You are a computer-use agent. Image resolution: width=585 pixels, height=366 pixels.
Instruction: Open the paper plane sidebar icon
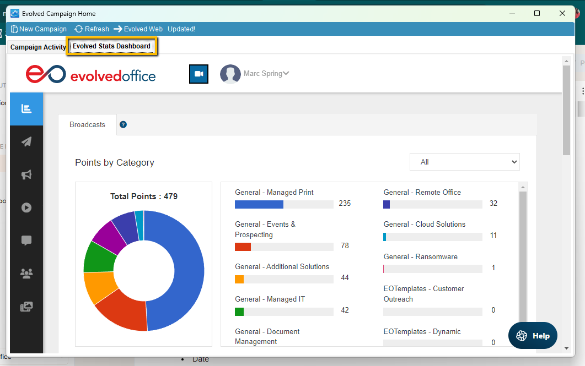point(26,141)
